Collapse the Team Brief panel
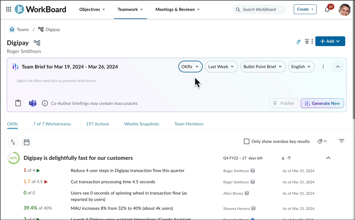The width and height of the screenshot is (355, 220). [x=338, y=67]
